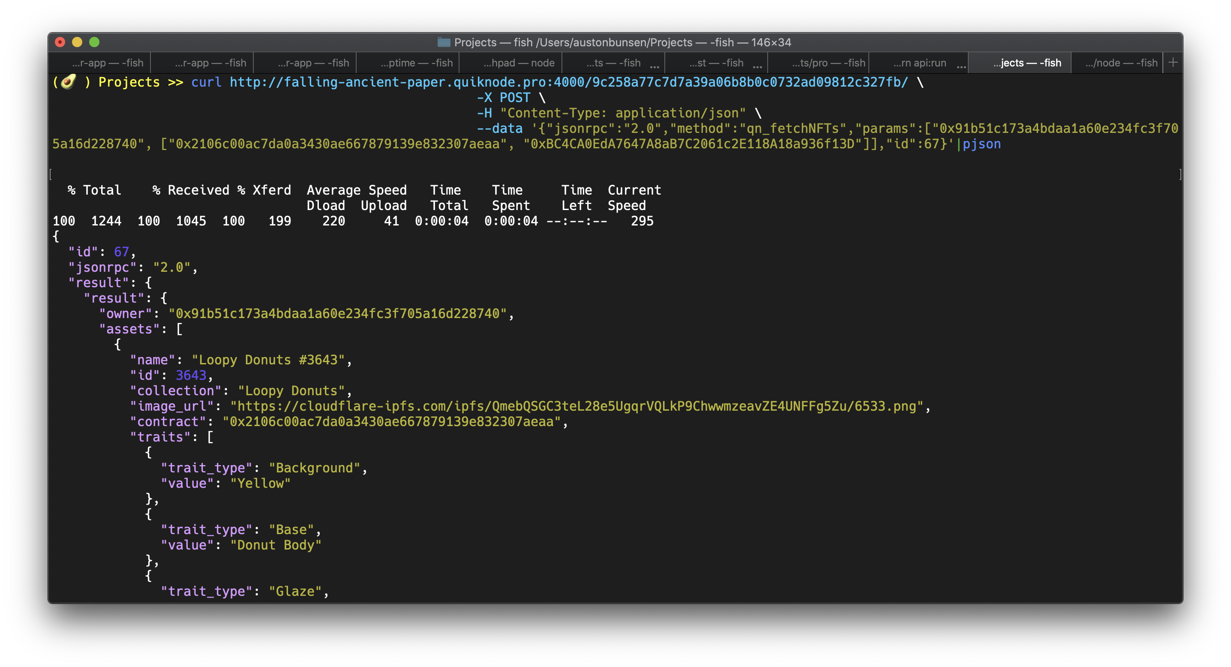Click the total bytes value 1244
The height and width of the screenshot is (667, 1231).
click(x=106, y=221)
